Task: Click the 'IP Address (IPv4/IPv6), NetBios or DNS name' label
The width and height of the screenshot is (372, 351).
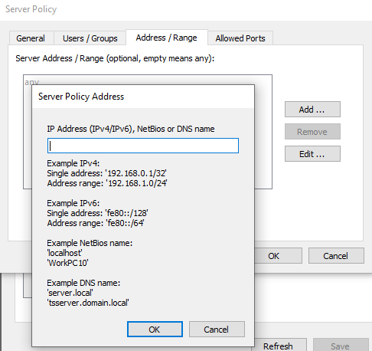Action: (131, 129)
